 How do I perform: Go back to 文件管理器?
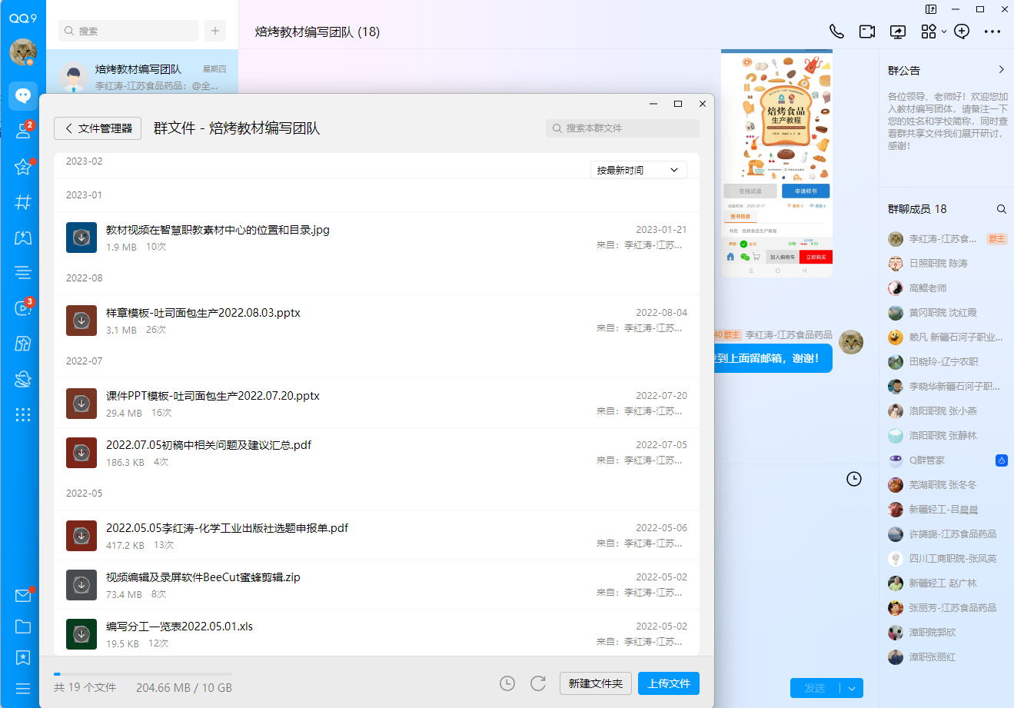[x=98, y=128]
